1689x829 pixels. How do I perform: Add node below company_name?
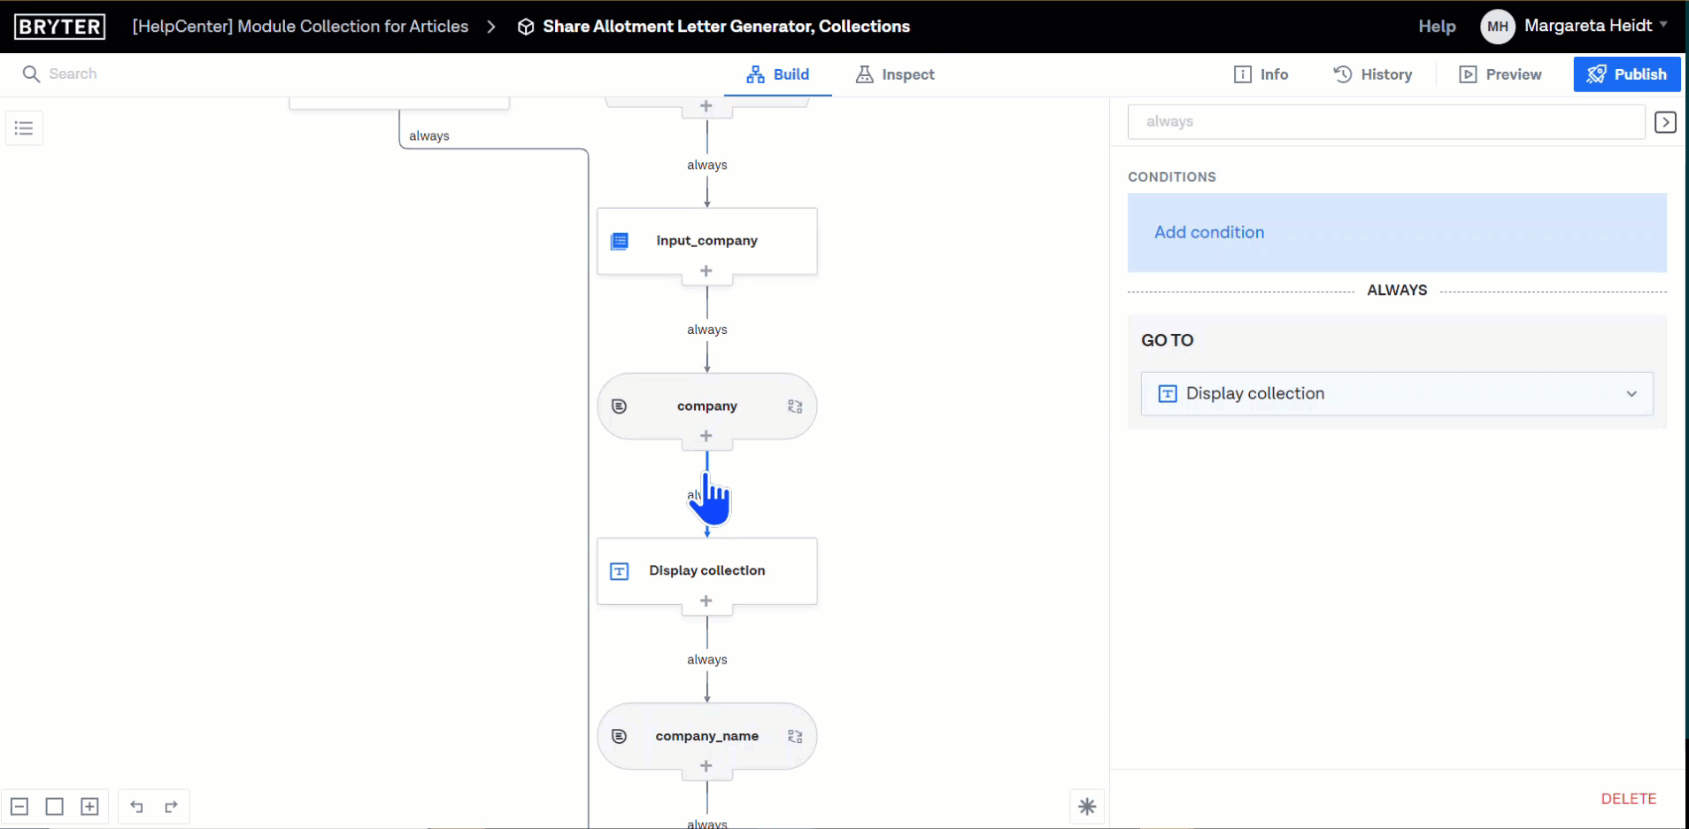706,766
